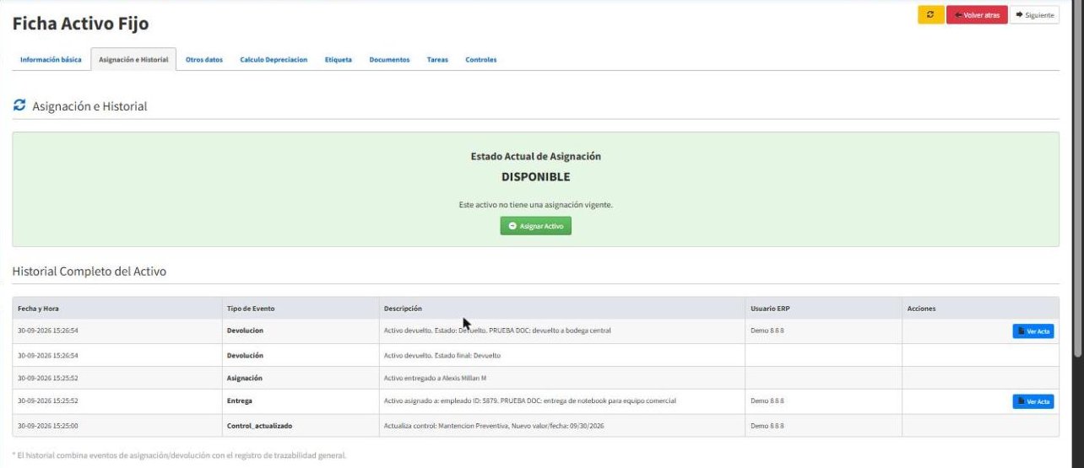Open the Documentos tab
The image size is (1084, 468).
[389, 60]
